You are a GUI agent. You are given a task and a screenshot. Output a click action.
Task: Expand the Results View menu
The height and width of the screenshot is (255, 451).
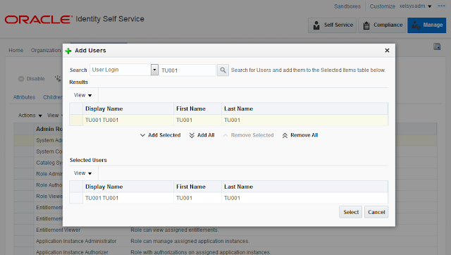(x=83, y=95)
